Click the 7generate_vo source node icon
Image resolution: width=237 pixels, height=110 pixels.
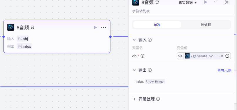(187, 56)
